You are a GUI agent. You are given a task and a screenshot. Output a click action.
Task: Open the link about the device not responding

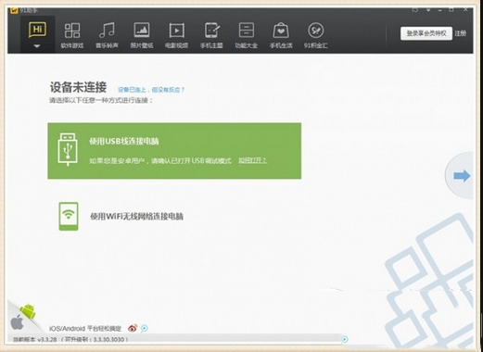point(151,90)
